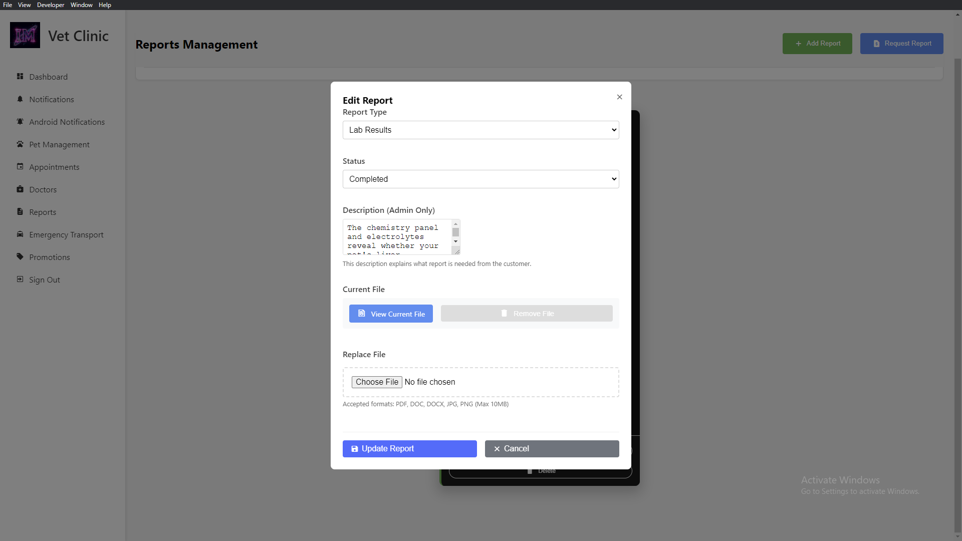This screenshot has height=541, width=962.
Task: Open the Report Type dropdown
Action: point(480,130)
